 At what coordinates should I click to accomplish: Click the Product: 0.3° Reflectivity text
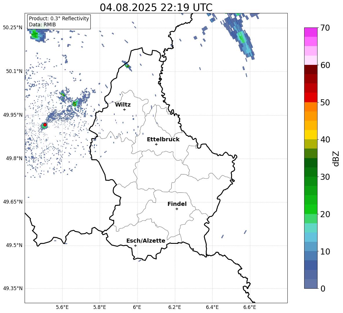click(x=59, y=19)
